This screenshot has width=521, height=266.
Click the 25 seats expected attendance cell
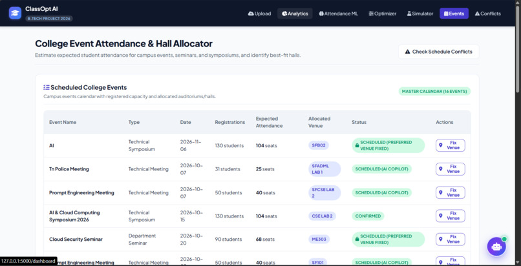pos(265,169)
